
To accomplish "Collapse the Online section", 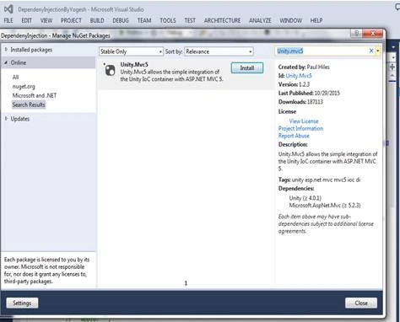I will (6, 62).
